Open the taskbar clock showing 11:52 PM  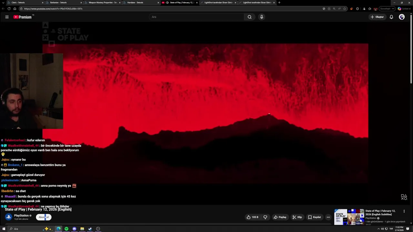399,229
